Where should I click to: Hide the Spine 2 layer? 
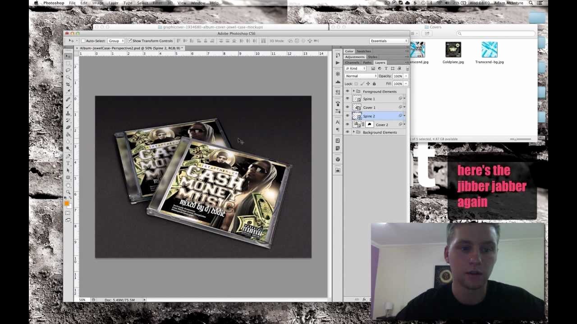click(x=347, y=116)
